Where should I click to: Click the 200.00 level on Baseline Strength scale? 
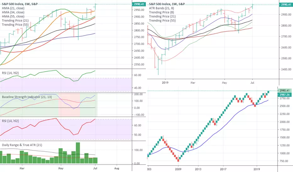(138, 94)
